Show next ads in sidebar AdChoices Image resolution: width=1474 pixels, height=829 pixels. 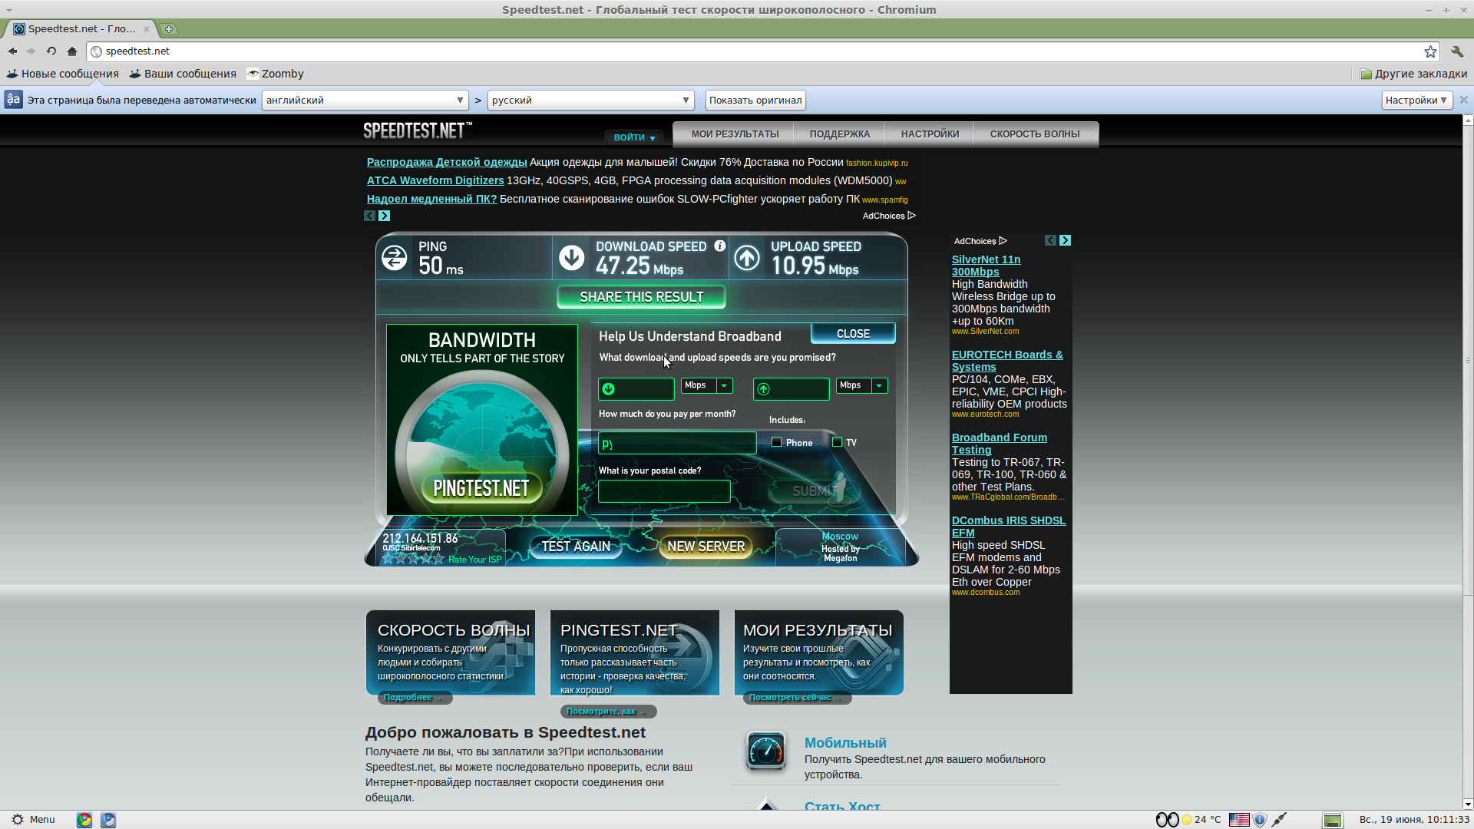[1065, 240]
